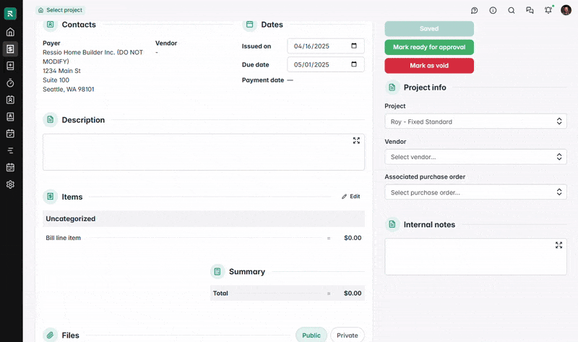Open the chat messages icon

(530, 10)
